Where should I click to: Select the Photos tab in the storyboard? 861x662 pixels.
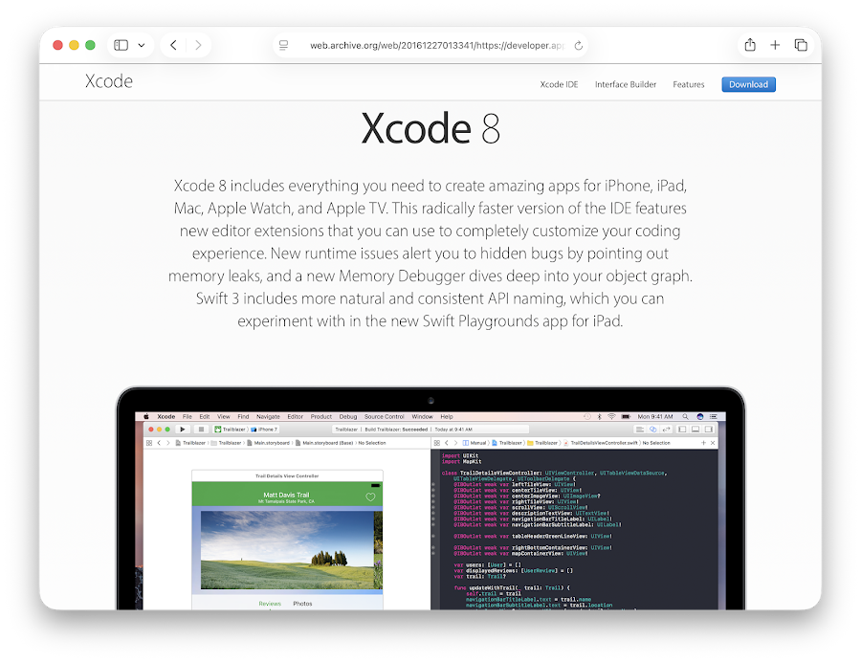coord(302,604)
